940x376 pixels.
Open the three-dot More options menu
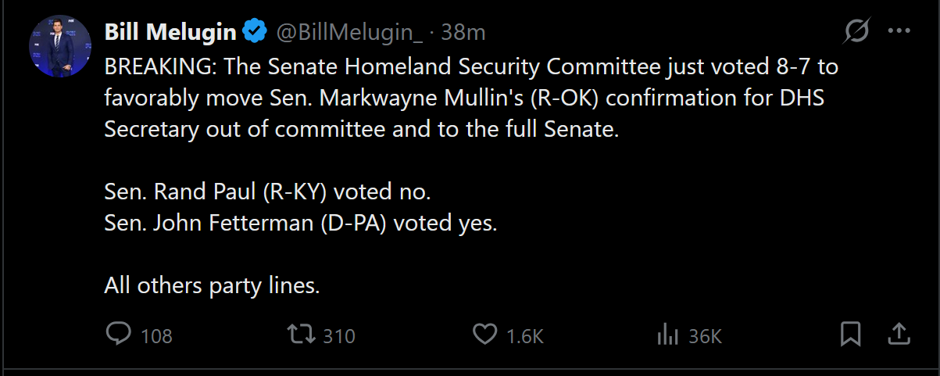click(x=899, y=32)
